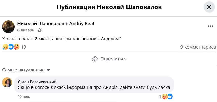
Task: Click the like reaction icon on post
Action: point(11,47)
